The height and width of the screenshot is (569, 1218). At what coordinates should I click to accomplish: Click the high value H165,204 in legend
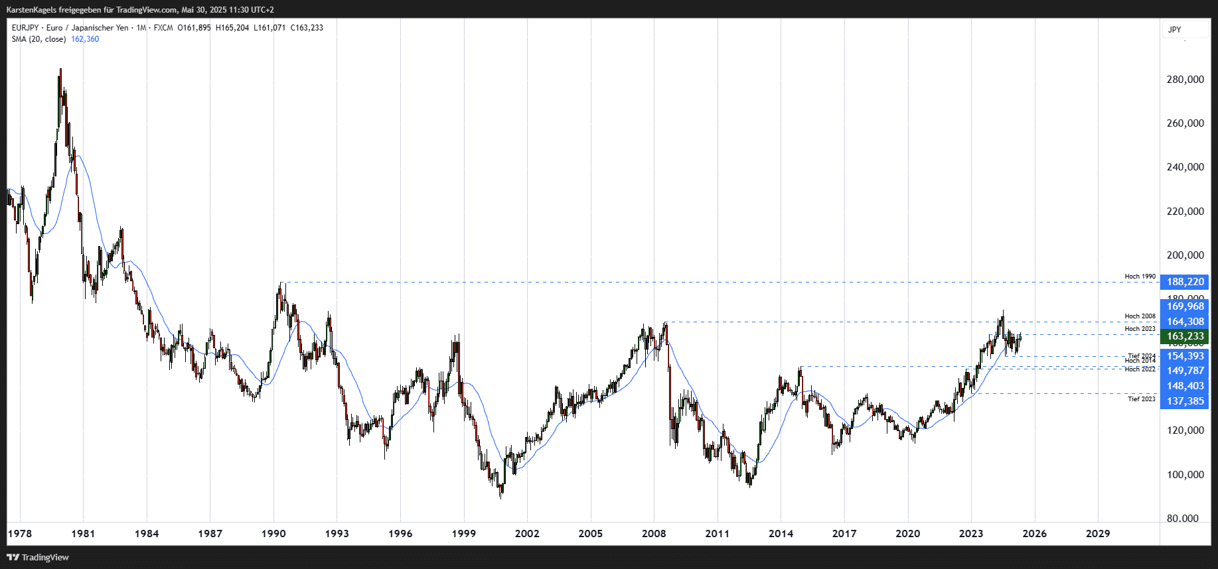pyautogui.click(x=232, y=28)
